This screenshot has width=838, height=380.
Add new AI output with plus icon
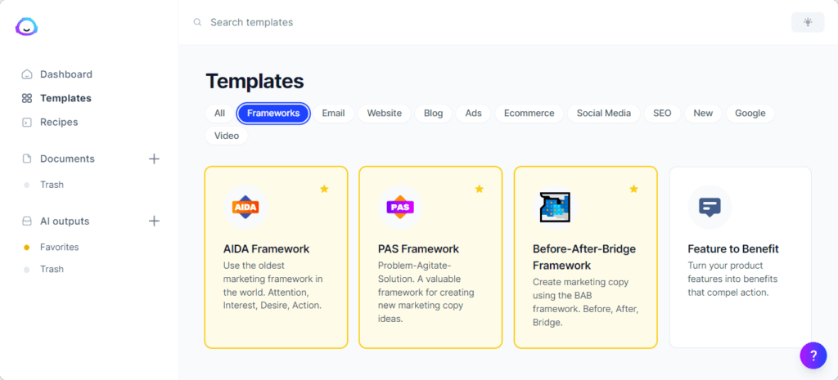point(154,221)
